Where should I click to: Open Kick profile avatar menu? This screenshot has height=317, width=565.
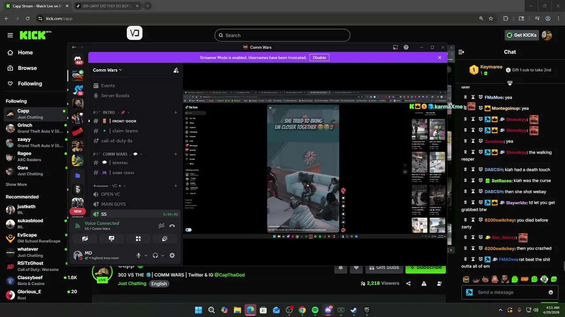coord(547,35)
